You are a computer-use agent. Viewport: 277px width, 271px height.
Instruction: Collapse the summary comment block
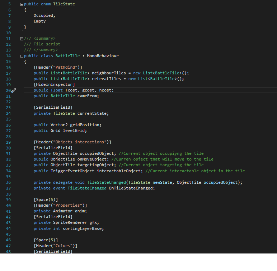point(22,39)
